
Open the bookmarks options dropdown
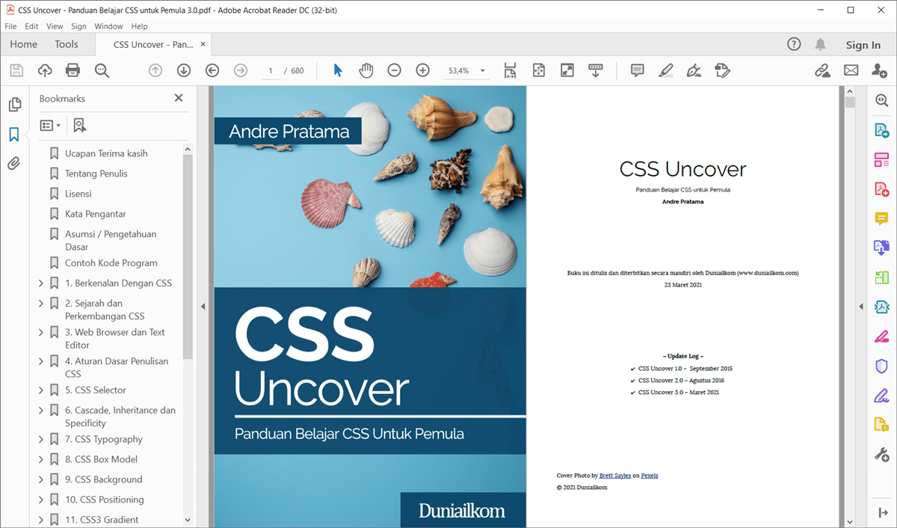coord(50,126)
